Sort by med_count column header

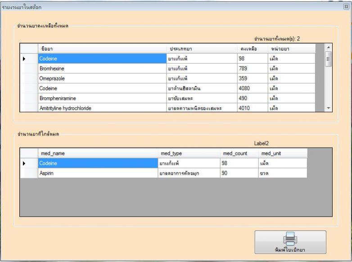tap(239, 154)
